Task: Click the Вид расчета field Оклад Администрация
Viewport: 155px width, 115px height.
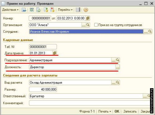Action: (x=70, y=83)
